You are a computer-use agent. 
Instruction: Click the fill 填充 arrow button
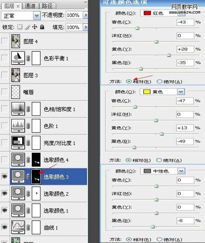pyautogui.click(x=86, y=27)
